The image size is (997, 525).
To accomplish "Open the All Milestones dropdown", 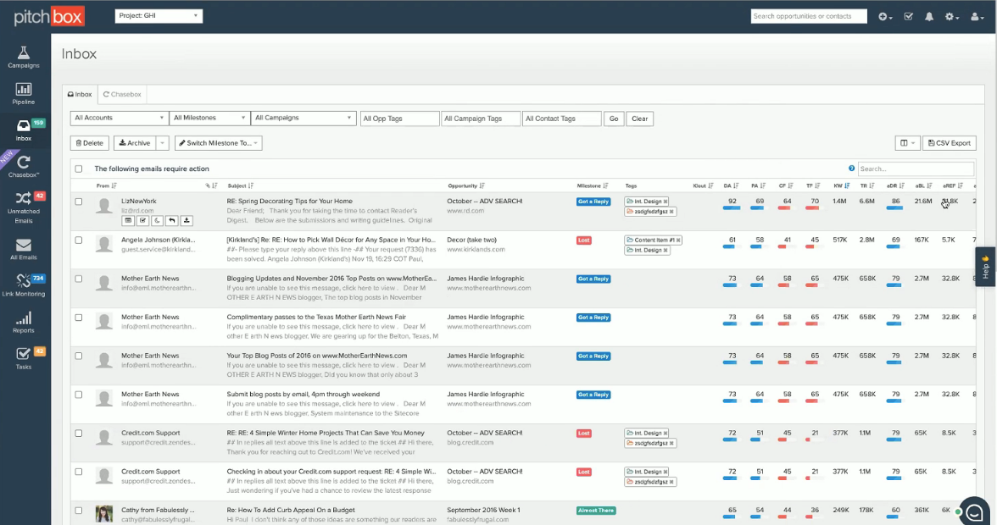I will tap(209, 118).
